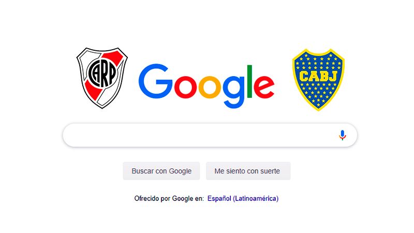414x233 pixels.
Task: Click the Buscar con Google button
Action: tap(161, 171)
